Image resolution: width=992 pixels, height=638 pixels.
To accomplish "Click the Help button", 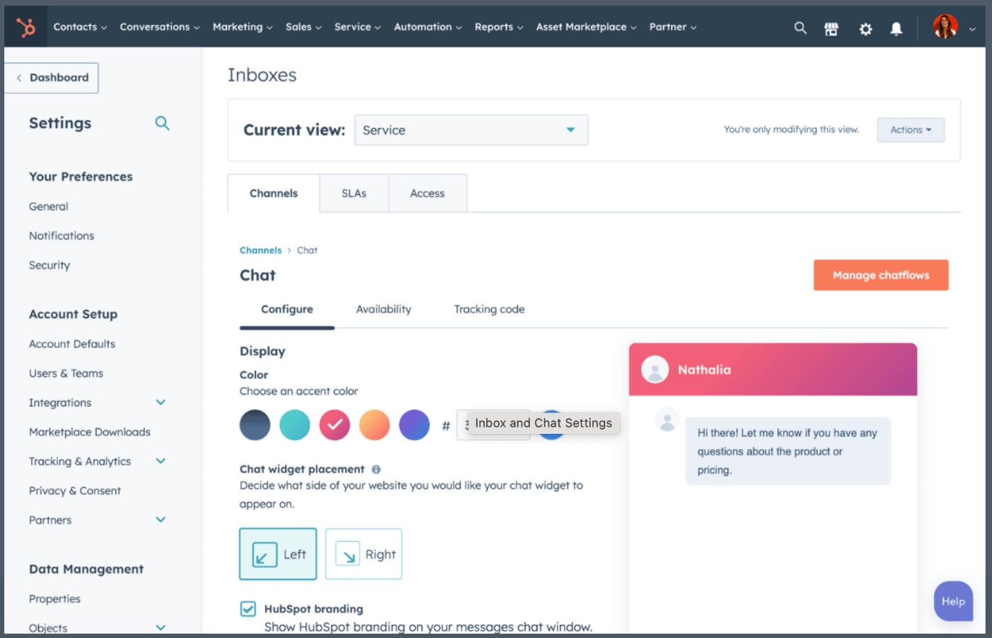I will coord(953,601).
